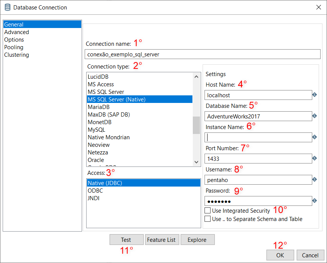
Task: Click variable icon beside Host Name field
Action: point(315,95)
